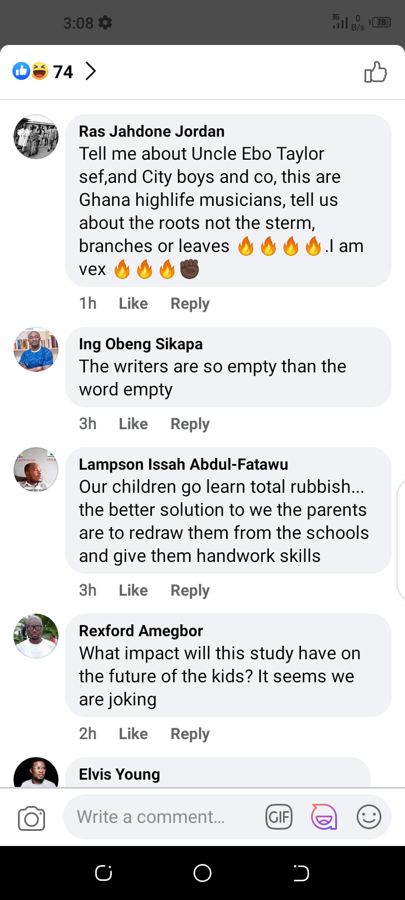
Task: Tap the Android back navigation icon
Action: point(301,873)
